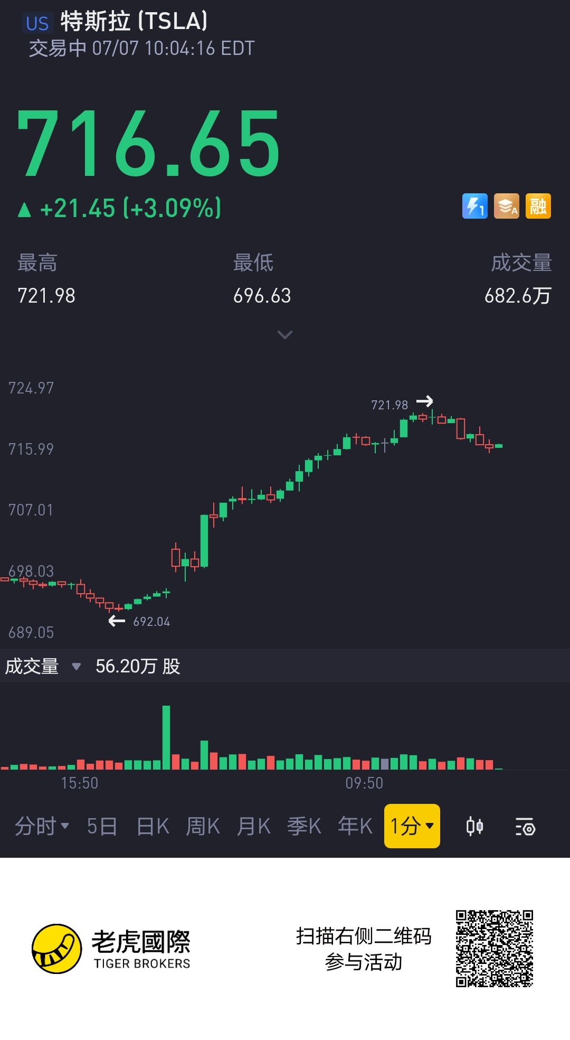This screenshot has width=570, height=1040.
Task: Open the chart settings list icon
Action: click(525, 826)
